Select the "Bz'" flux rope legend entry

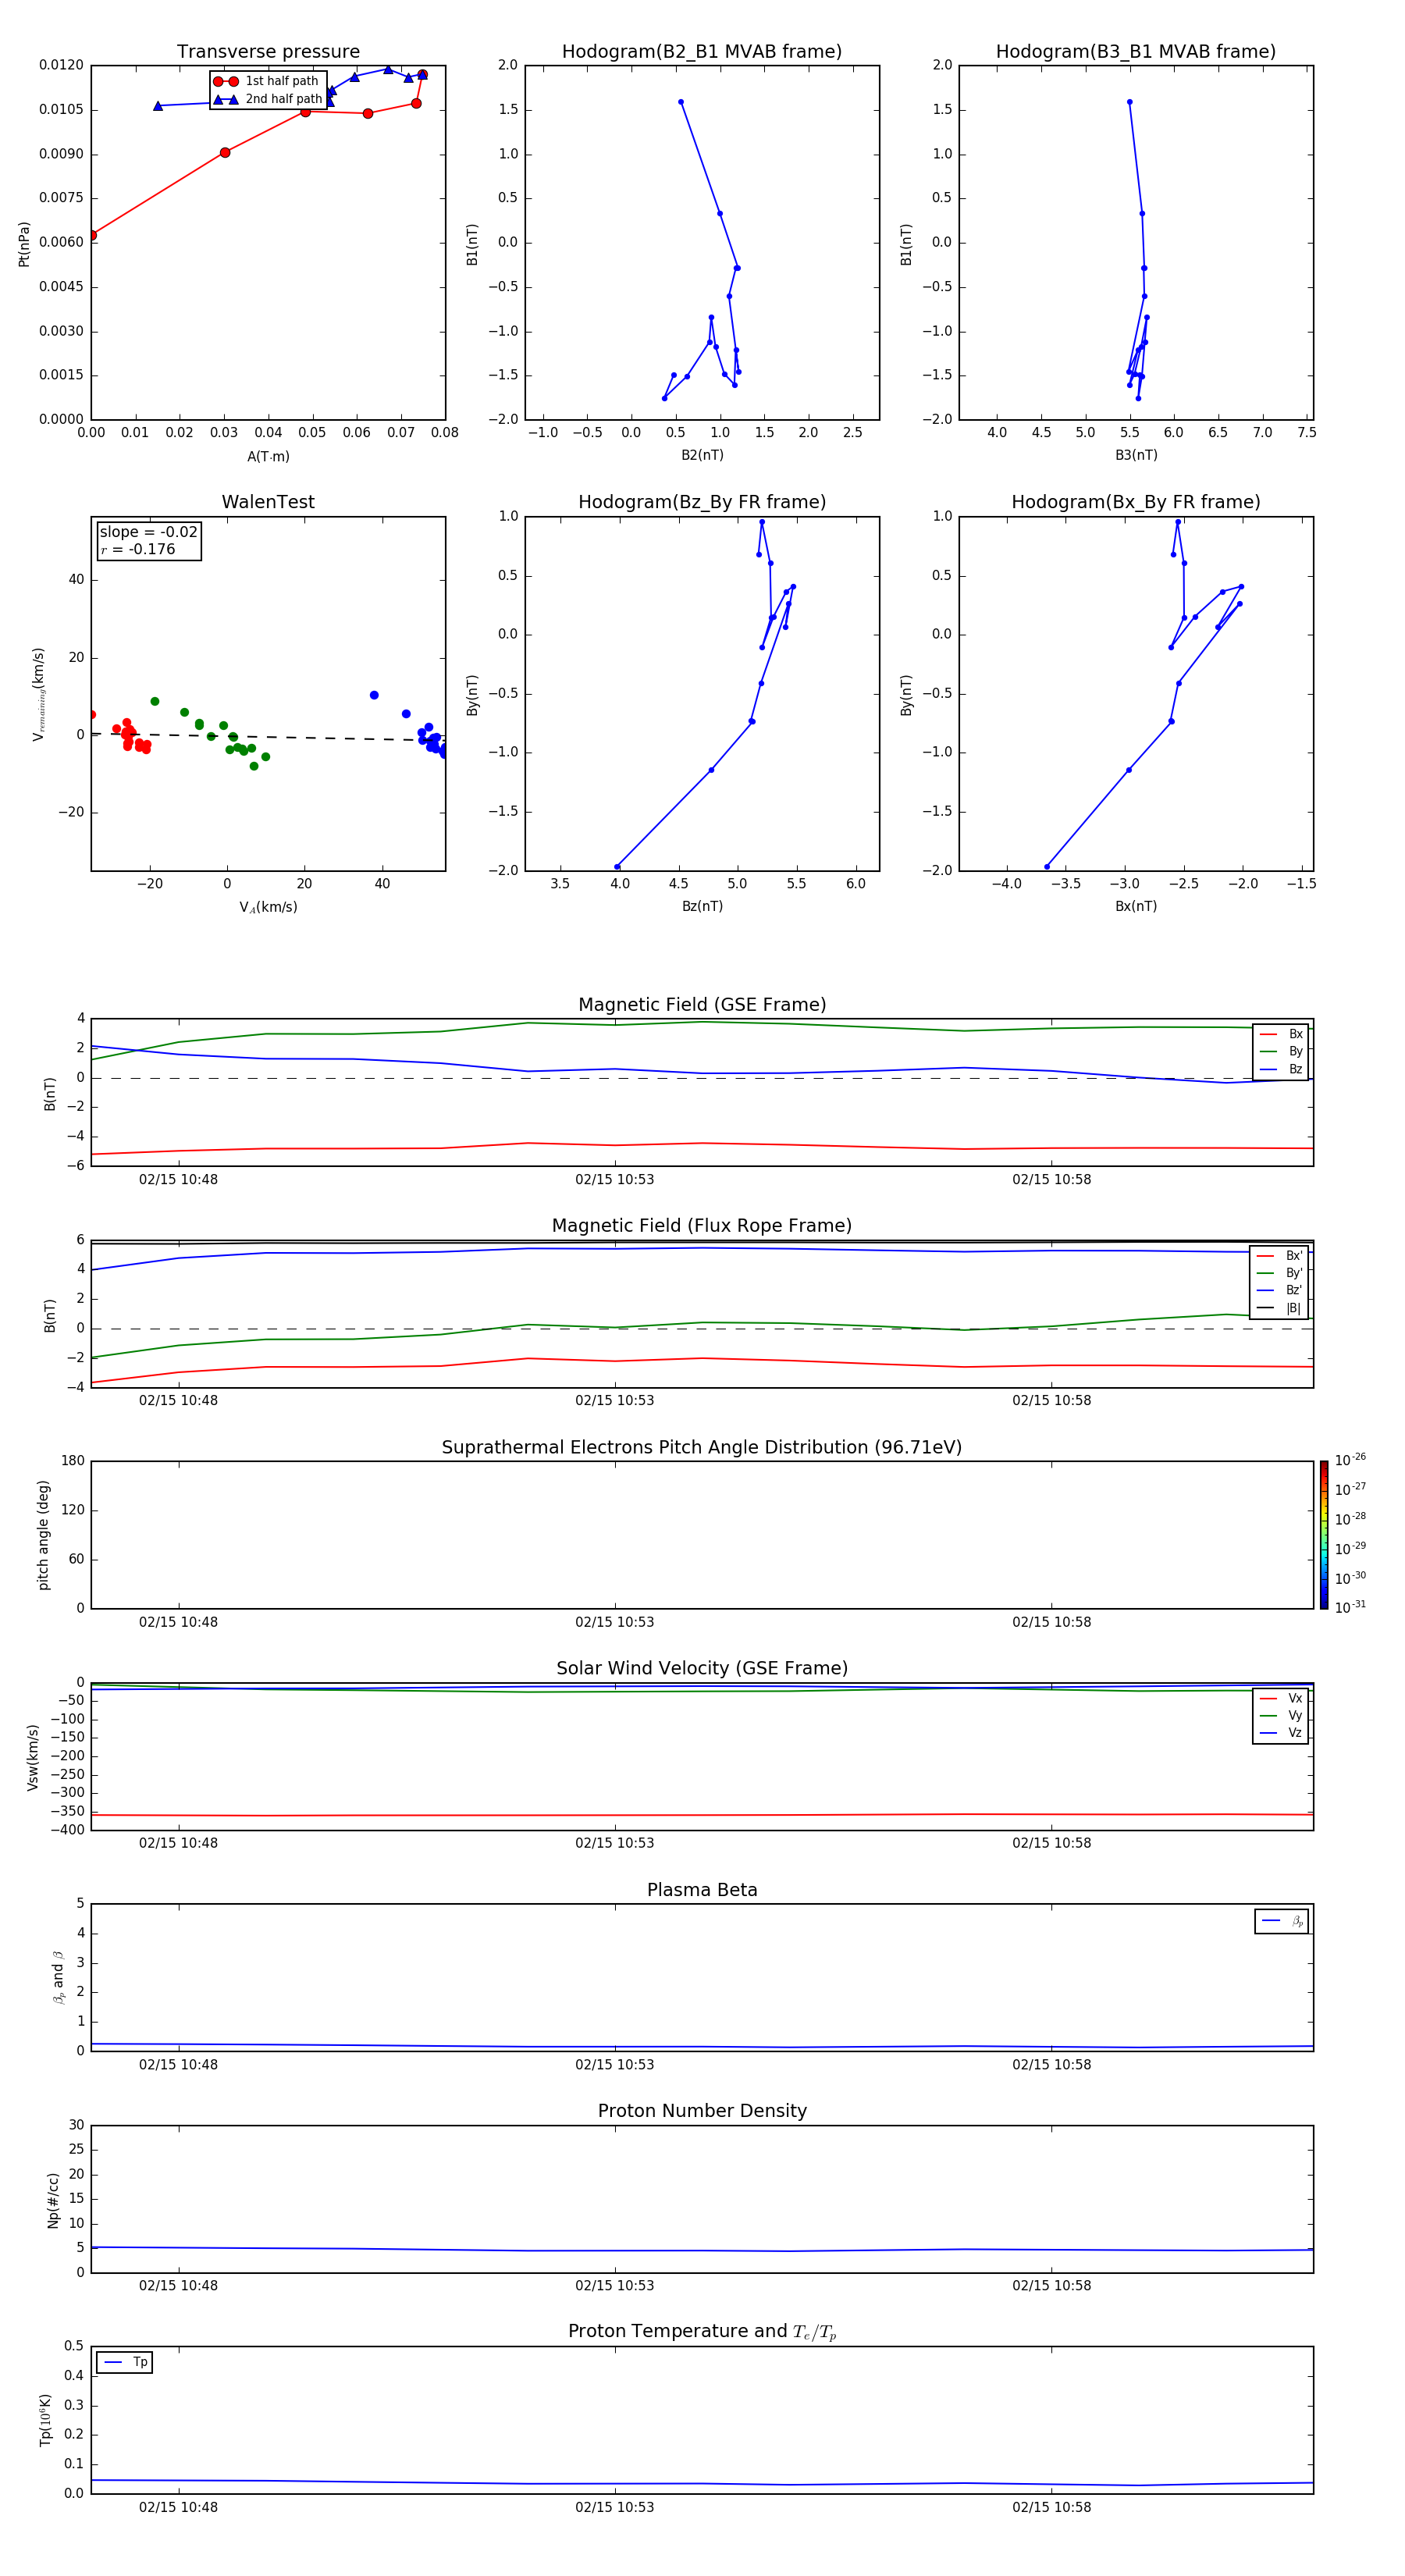point(1280,1290)
